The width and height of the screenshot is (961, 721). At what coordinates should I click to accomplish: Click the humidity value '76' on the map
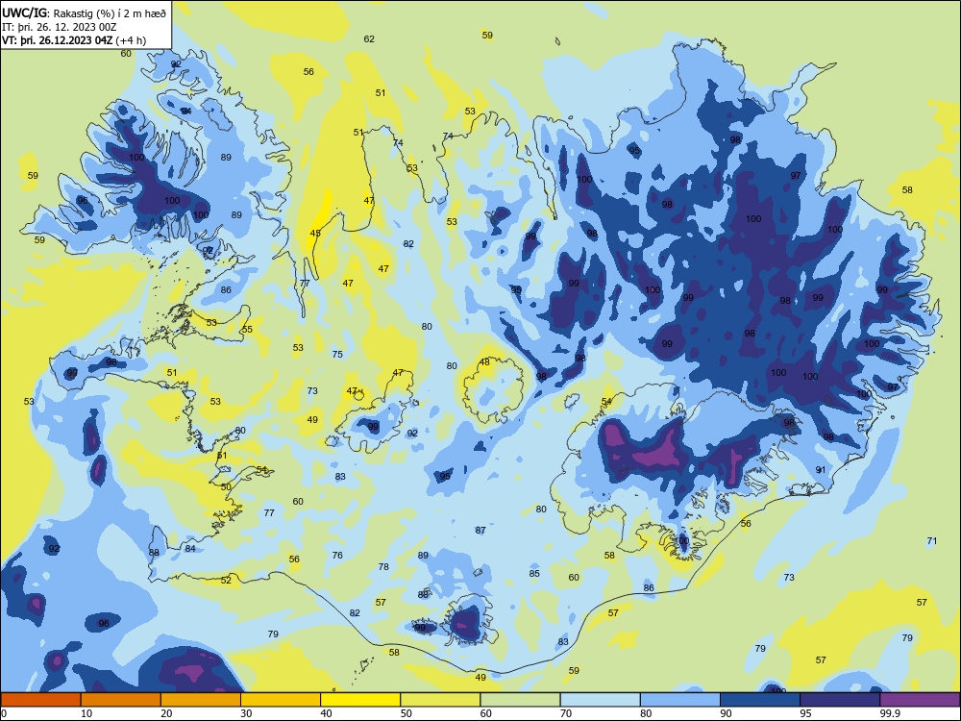coord(337,555)
